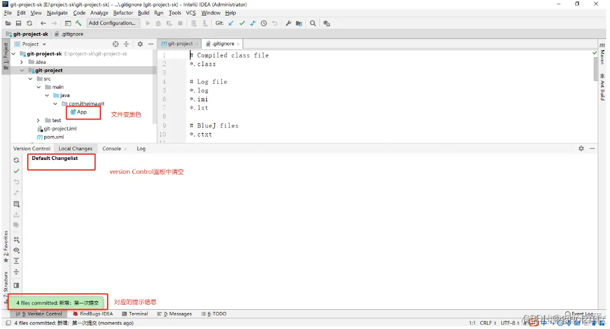Click the Add Configuration... button
The height and width of the screenshot is (329, 610).
pyautogui.click(x=112, y=23)
